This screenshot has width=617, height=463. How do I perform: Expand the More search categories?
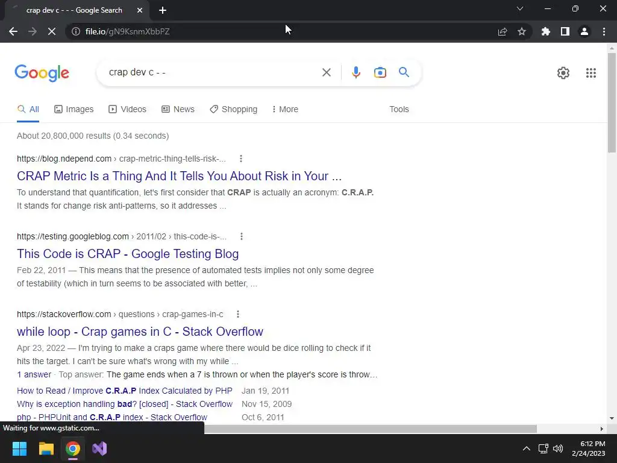tap(285, 110)
